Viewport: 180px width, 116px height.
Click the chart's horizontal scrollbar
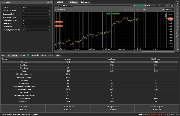(x=157, y=52)
